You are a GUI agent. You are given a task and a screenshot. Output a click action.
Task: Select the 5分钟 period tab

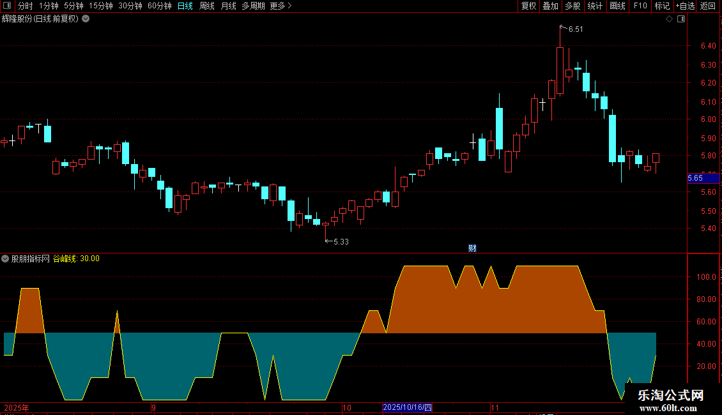point(73,6)
